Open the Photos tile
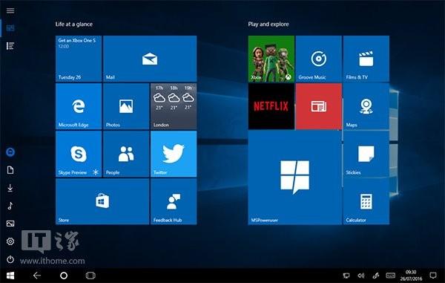The width and height of the screenshot is (445, 283). (x=126, y=106)
